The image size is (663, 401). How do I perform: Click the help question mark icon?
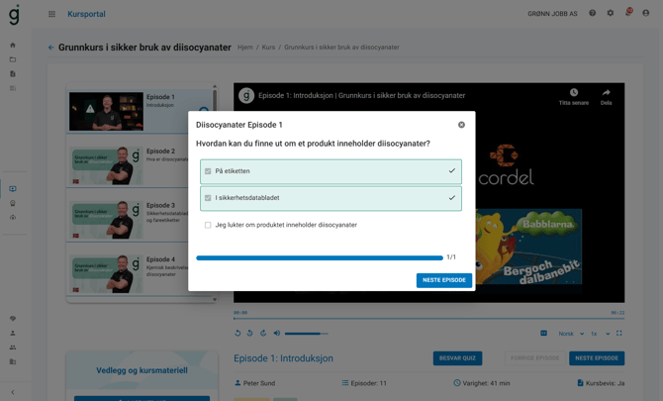(x=593, y=14)
